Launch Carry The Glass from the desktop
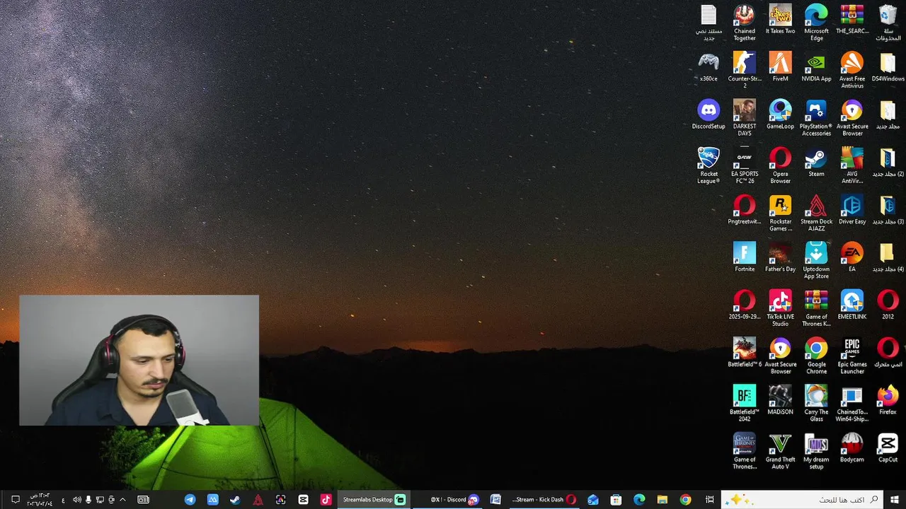 coord(816,403)
